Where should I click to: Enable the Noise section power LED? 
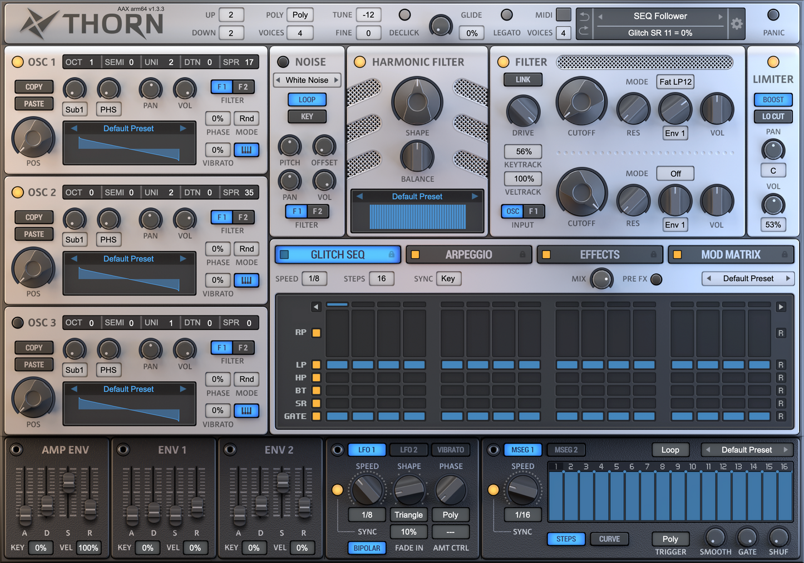click(283, 62)
